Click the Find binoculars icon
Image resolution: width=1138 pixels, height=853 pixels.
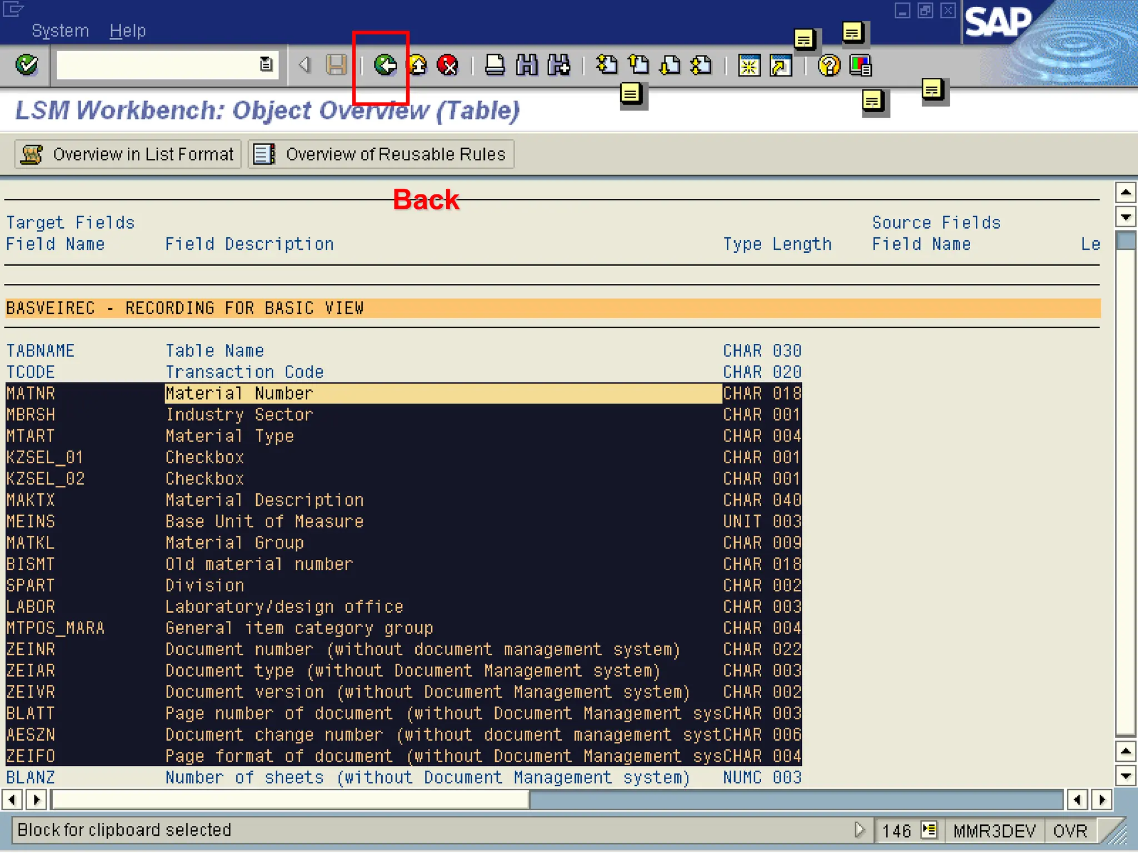click(x=526, y=66)
